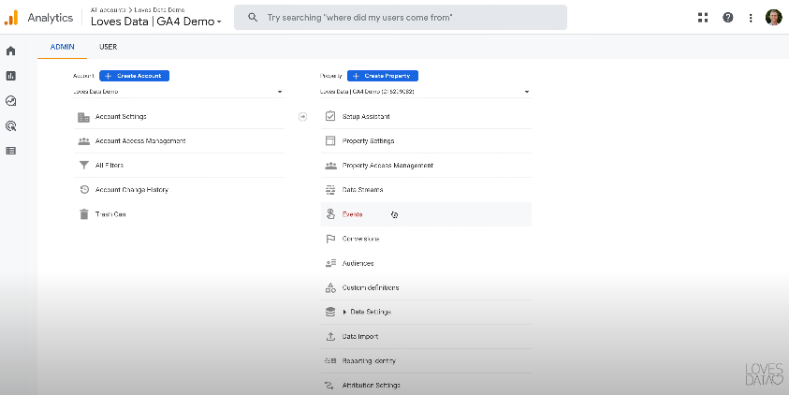Viewport: 789px width, 395px height.
Task: Click the Trash Can bin icon
Action: pos(84,214)
